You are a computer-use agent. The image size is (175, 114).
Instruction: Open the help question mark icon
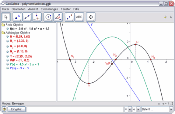4,109
